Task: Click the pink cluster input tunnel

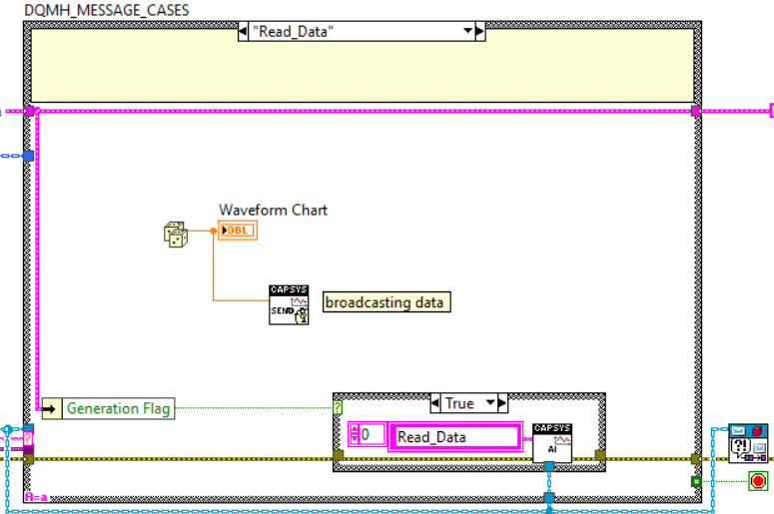Action: pos(29,111)
